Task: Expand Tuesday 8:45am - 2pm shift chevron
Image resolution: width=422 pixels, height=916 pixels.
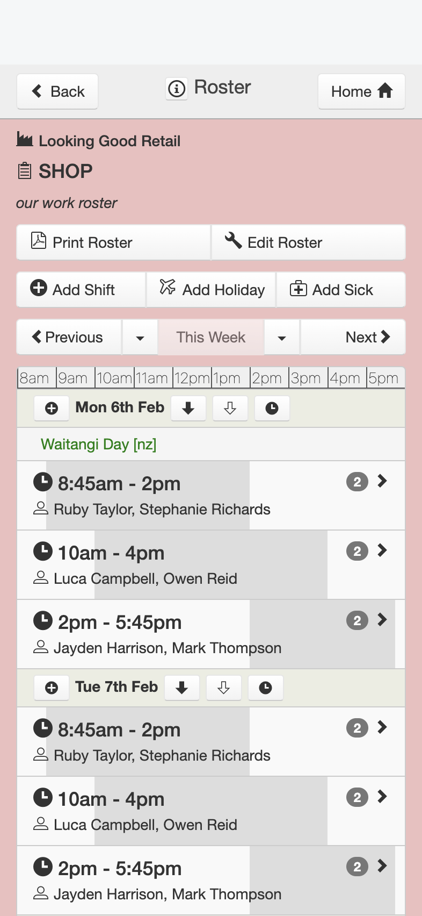Action: click(x=382, y=727)
